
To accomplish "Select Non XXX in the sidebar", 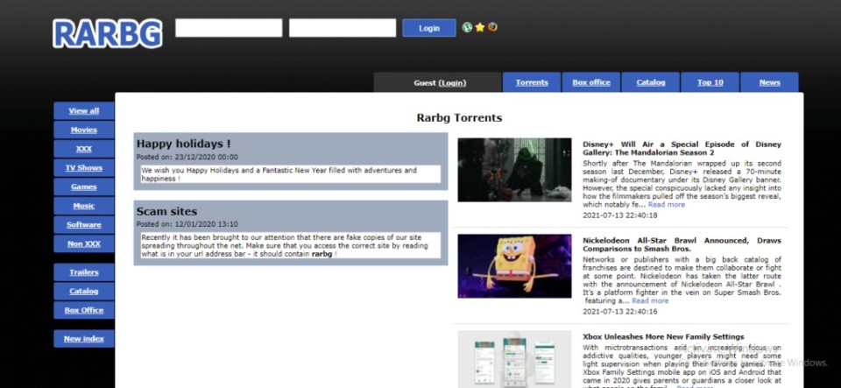I will click(84, 243).
